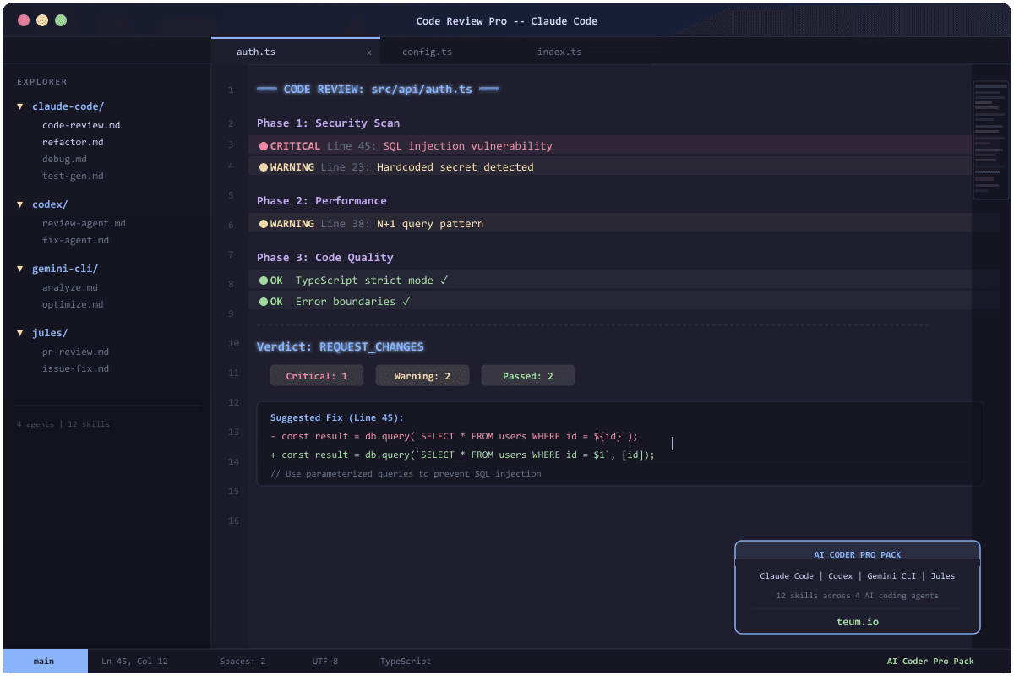1014x676 pixels.
Task: Click the Phase 3: Code Quality heading
Action: coord(325,258)
